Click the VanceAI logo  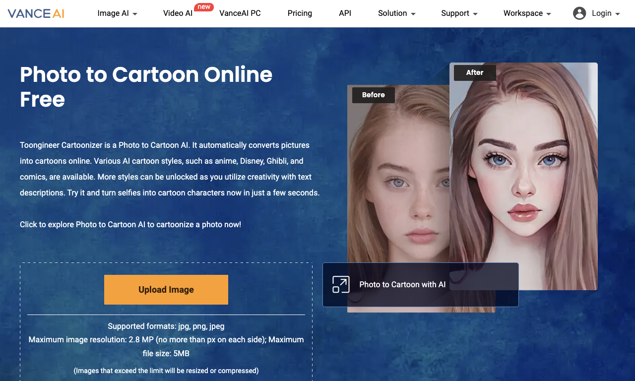(36, 13)
